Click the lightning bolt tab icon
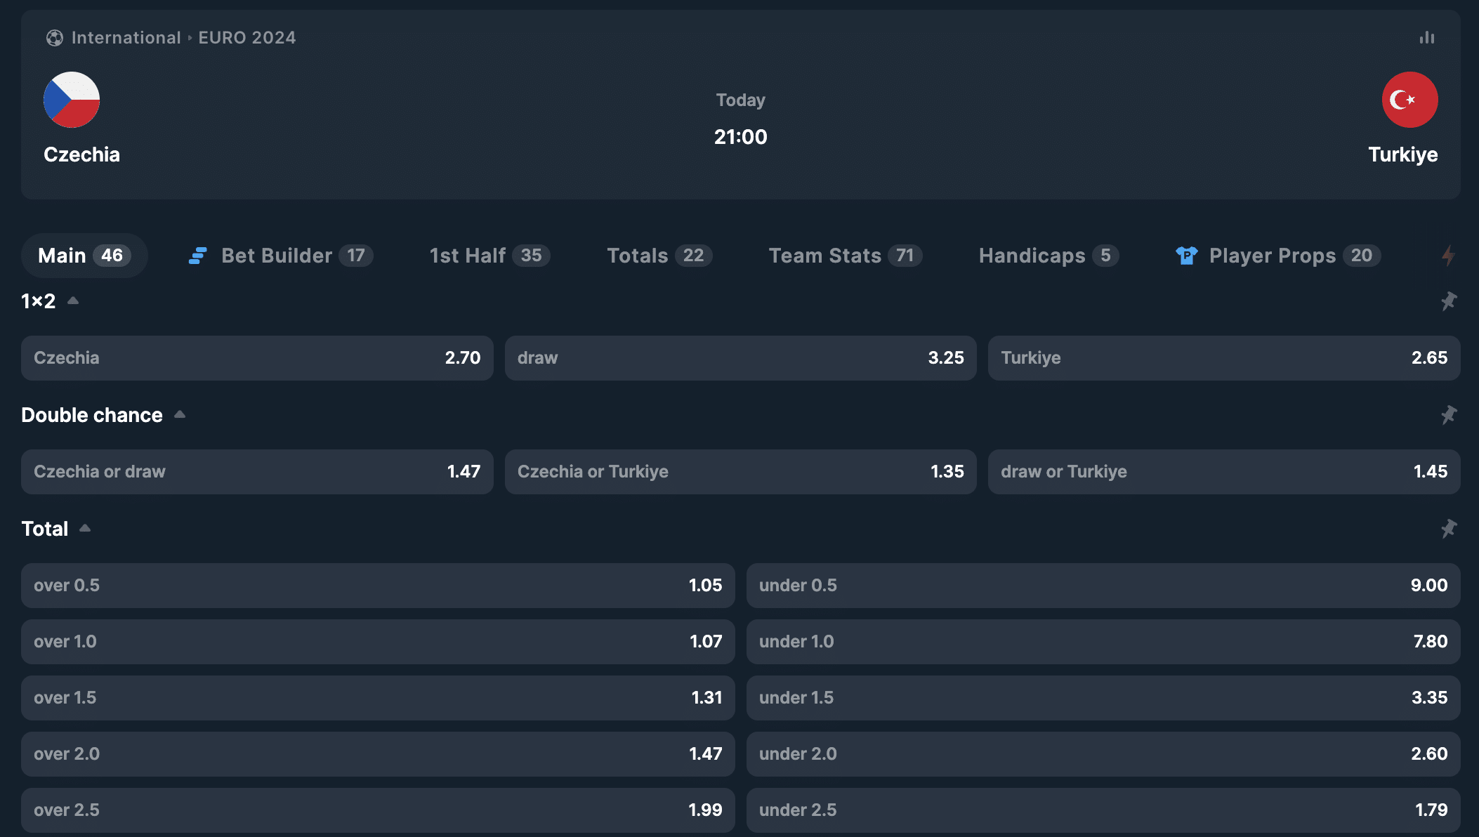This screenshot has height=837, width=1479. 1447,256
